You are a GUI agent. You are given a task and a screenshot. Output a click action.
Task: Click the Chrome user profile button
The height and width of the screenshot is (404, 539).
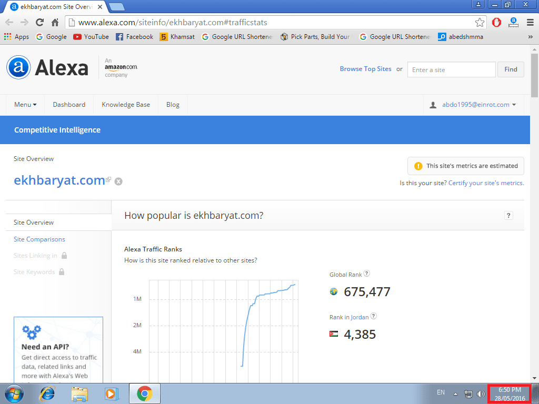coord(478,4)
